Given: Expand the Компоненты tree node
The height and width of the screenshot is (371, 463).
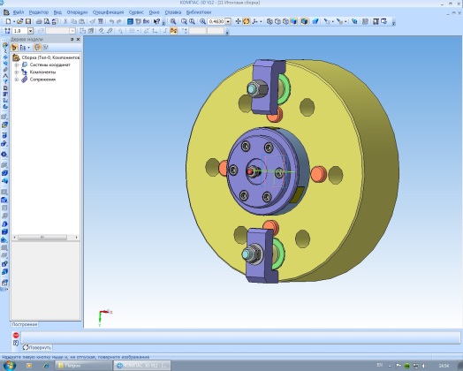Looking at the screenshot, I should [17, 72].
